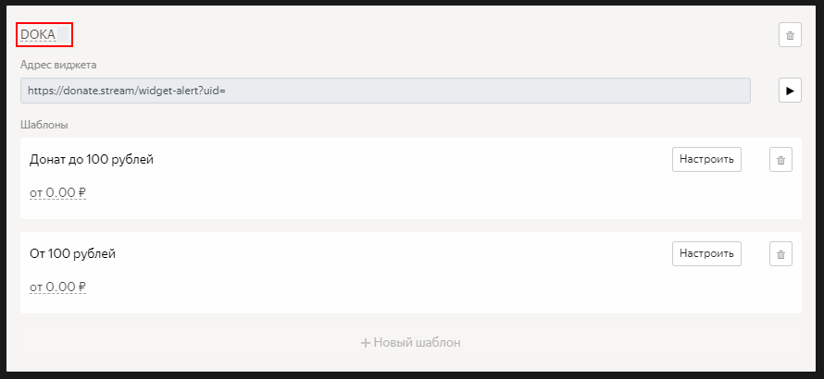Select the second template card background
The width and height of the screenshot is (824, 379).
411,273
